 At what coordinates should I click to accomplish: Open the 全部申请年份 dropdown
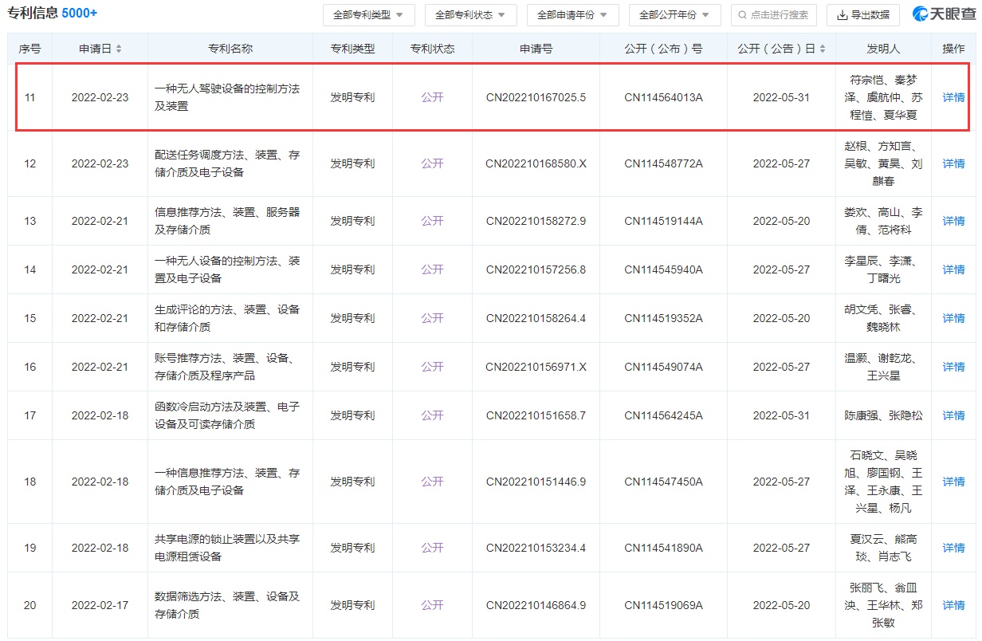coord(572,15)
